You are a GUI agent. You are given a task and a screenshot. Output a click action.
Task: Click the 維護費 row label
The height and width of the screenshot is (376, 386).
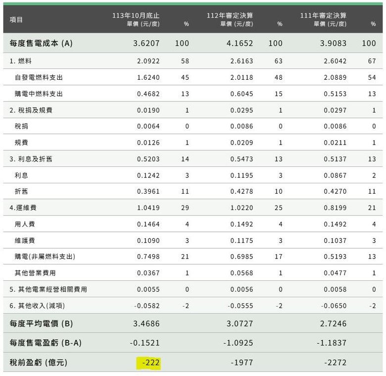click(25, 240)
